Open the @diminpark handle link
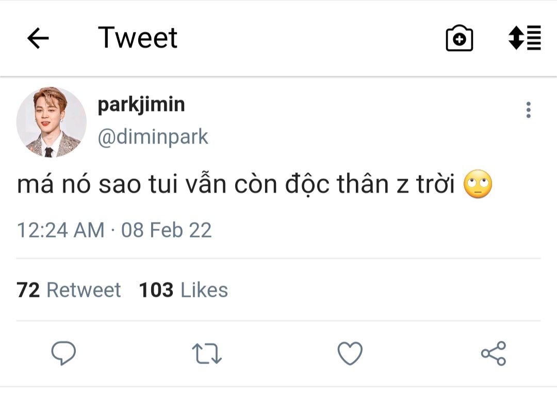 [153, 137]
